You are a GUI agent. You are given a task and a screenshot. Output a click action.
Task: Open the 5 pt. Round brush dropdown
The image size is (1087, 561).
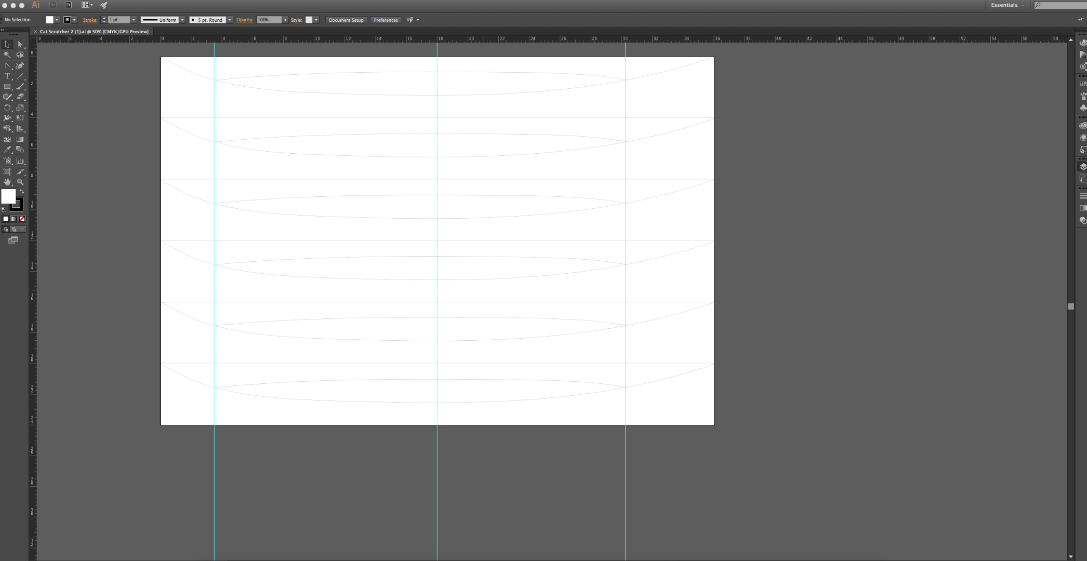230,20
